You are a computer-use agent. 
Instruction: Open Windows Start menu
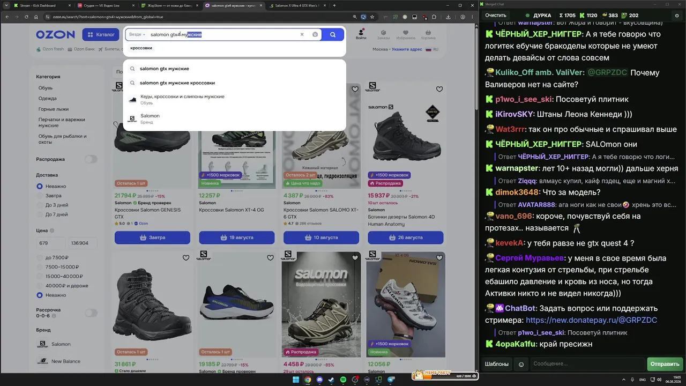[x=296, y=380]
